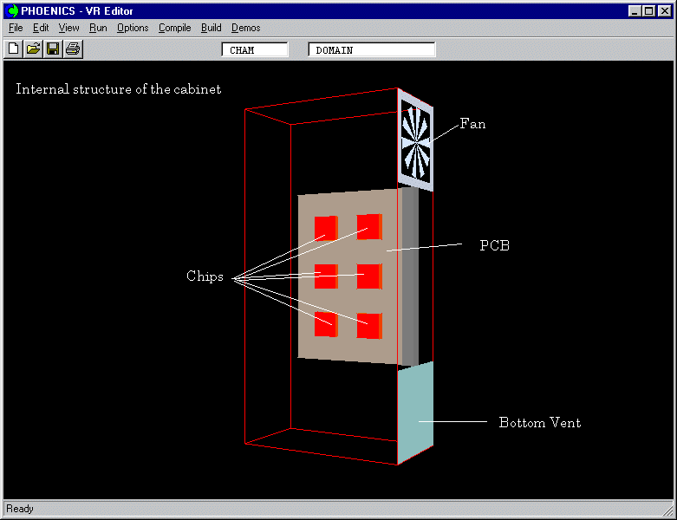The width and height of the screenshot is (677, 520).
Task: Open the Options menu
Action: tap(133, 28)
